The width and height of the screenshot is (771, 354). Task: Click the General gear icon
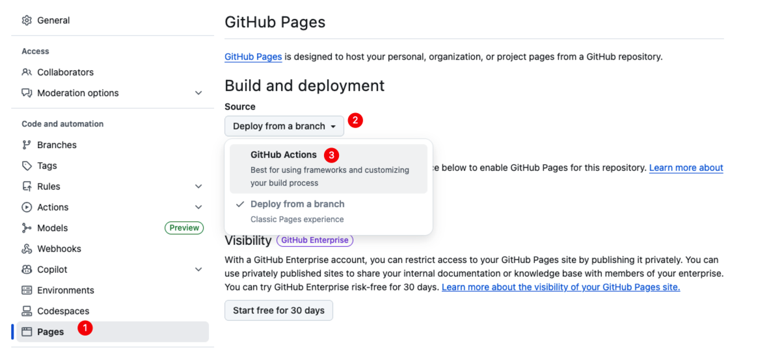(x=27, y=20)
